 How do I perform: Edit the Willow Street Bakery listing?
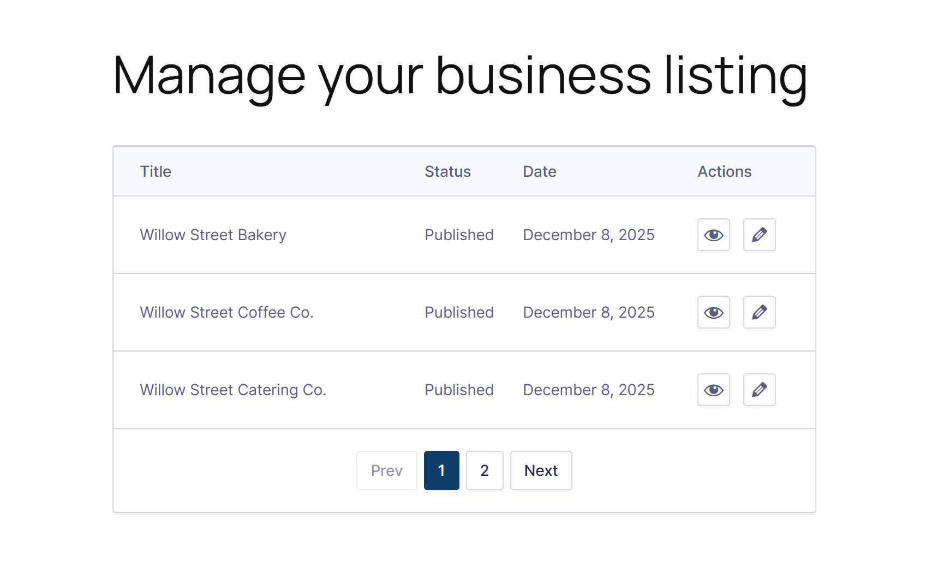[759, 235]
